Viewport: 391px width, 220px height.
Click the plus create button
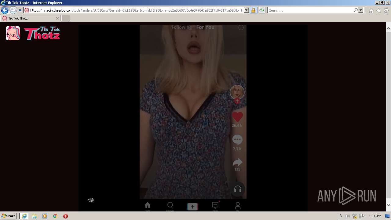(x=192, y=207)
